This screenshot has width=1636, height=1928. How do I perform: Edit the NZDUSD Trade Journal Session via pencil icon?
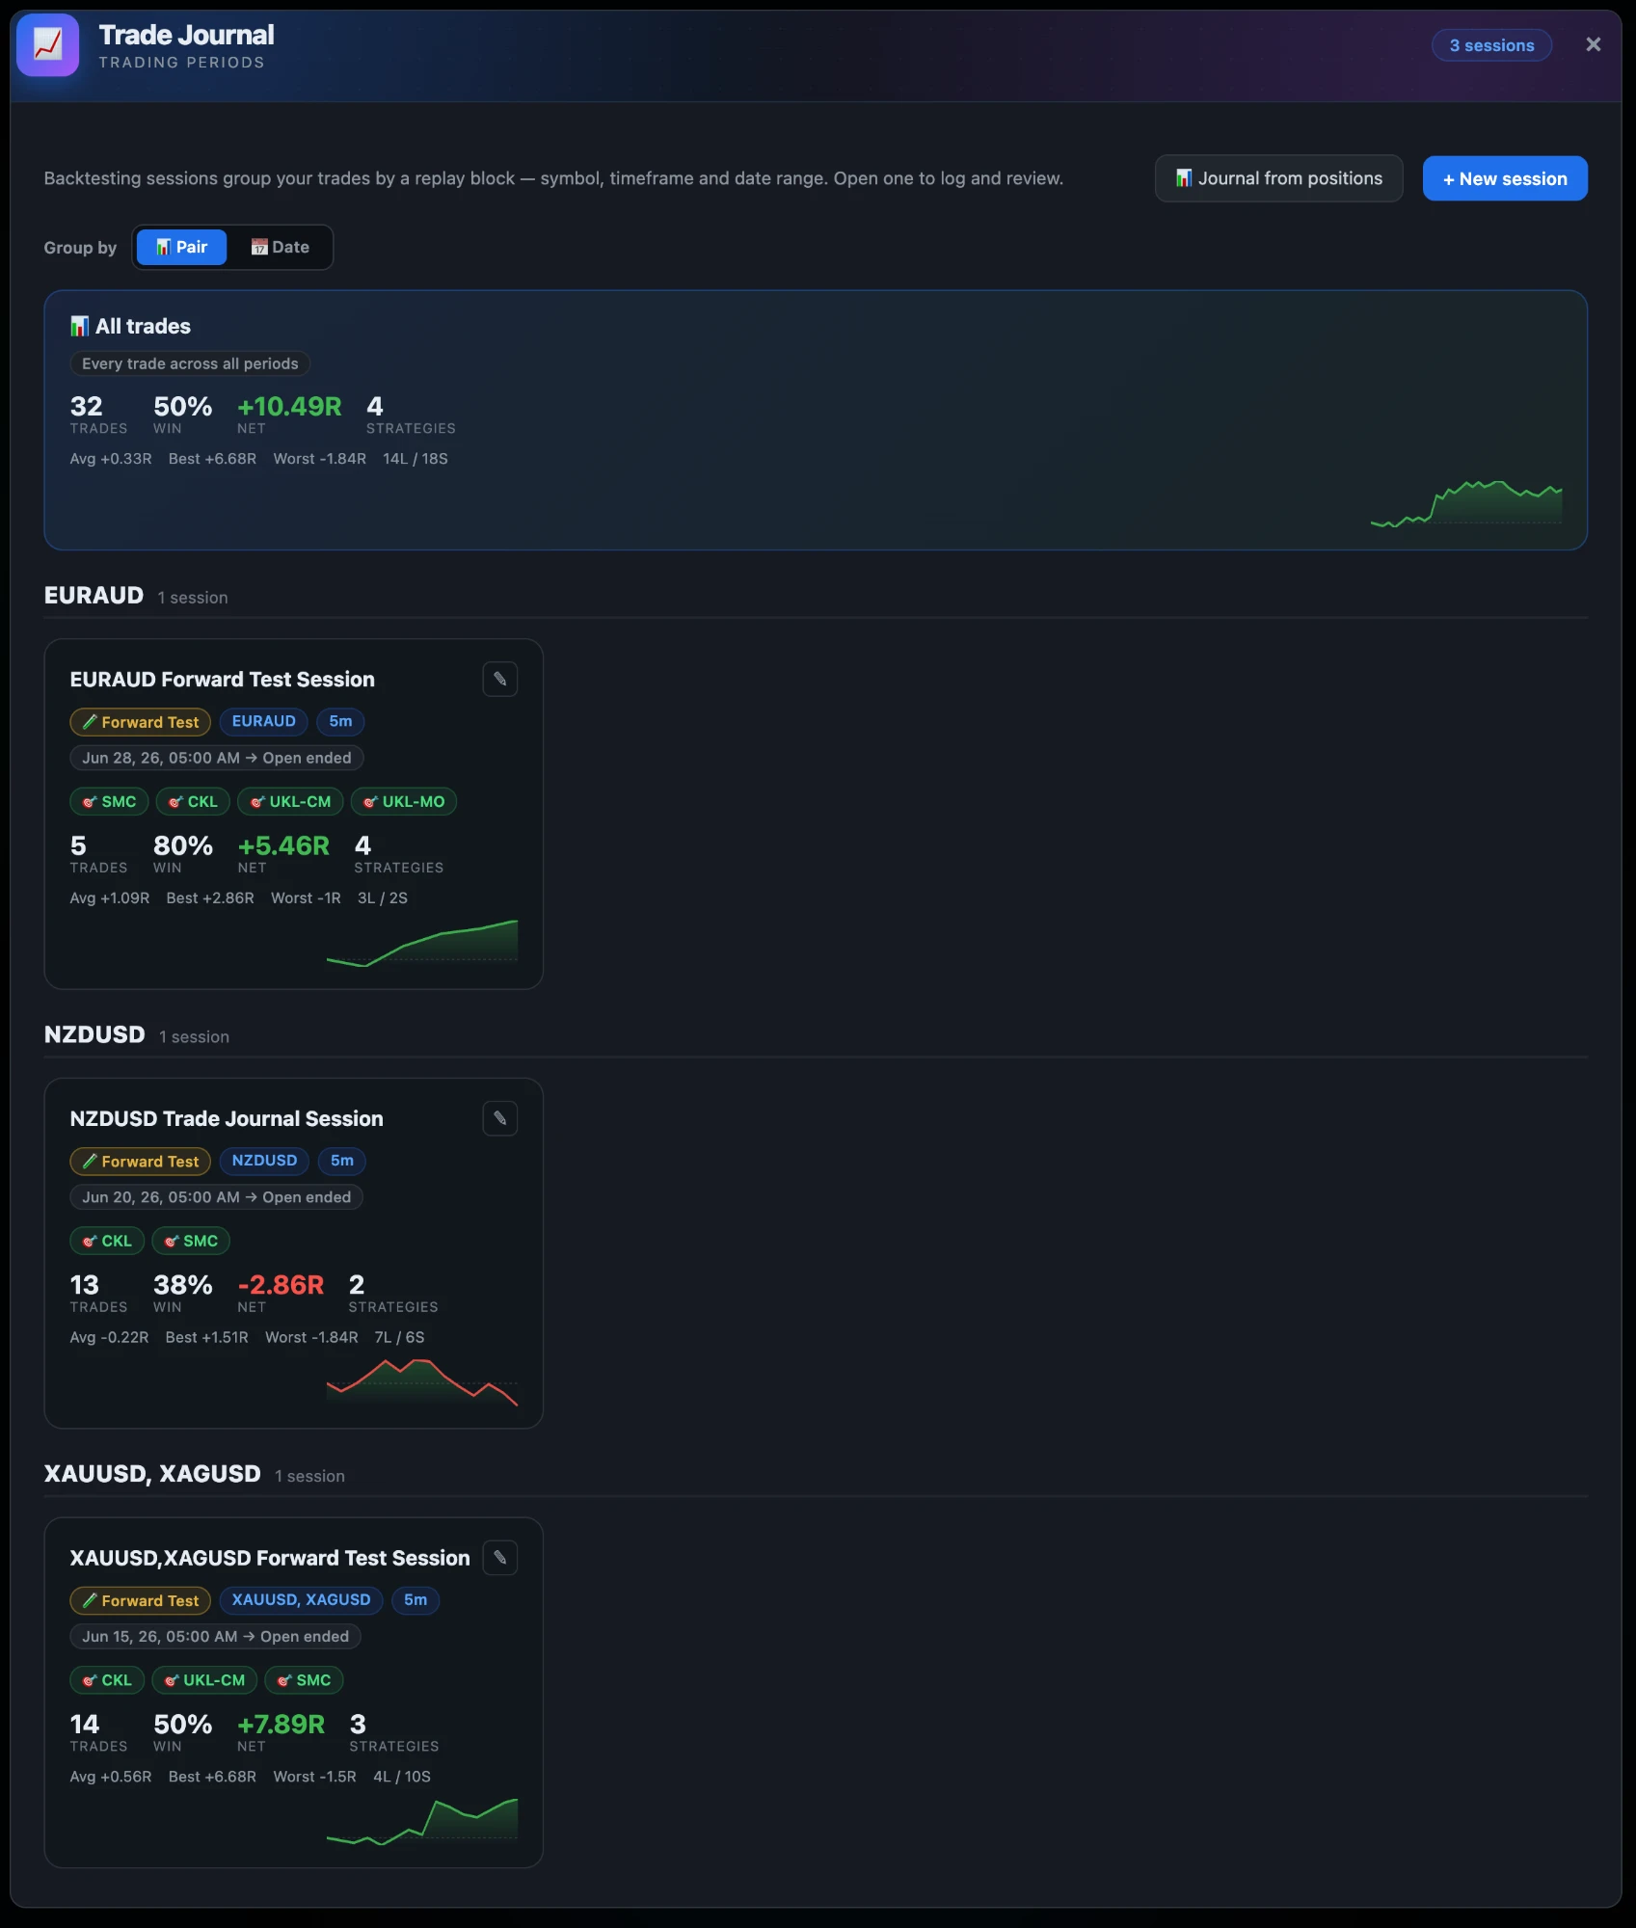(499, 1118)
